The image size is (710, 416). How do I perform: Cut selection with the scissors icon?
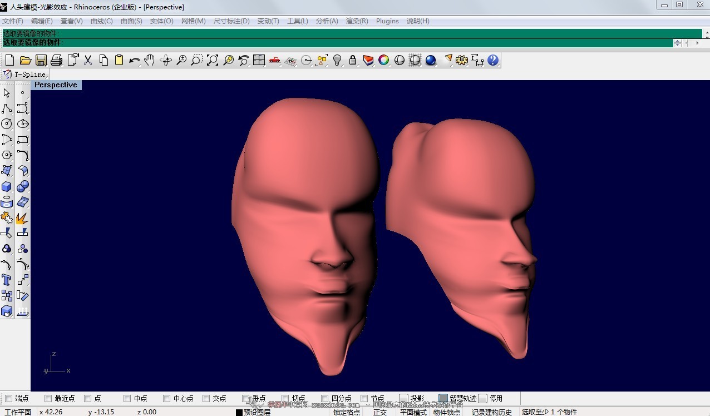(x=88, y=60)
